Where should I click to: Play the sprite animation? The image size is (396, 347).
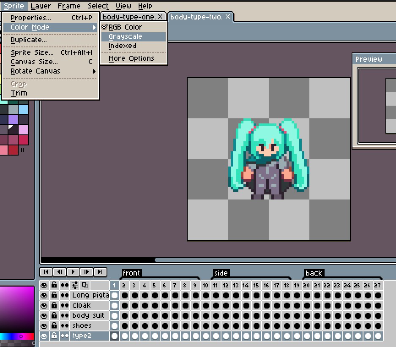click(x=73, y=272)
